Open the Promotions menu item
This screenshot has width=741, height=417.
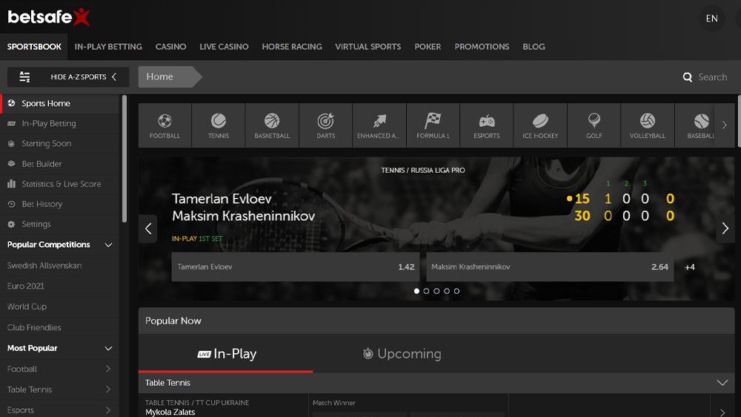click(x=482, y=47)
